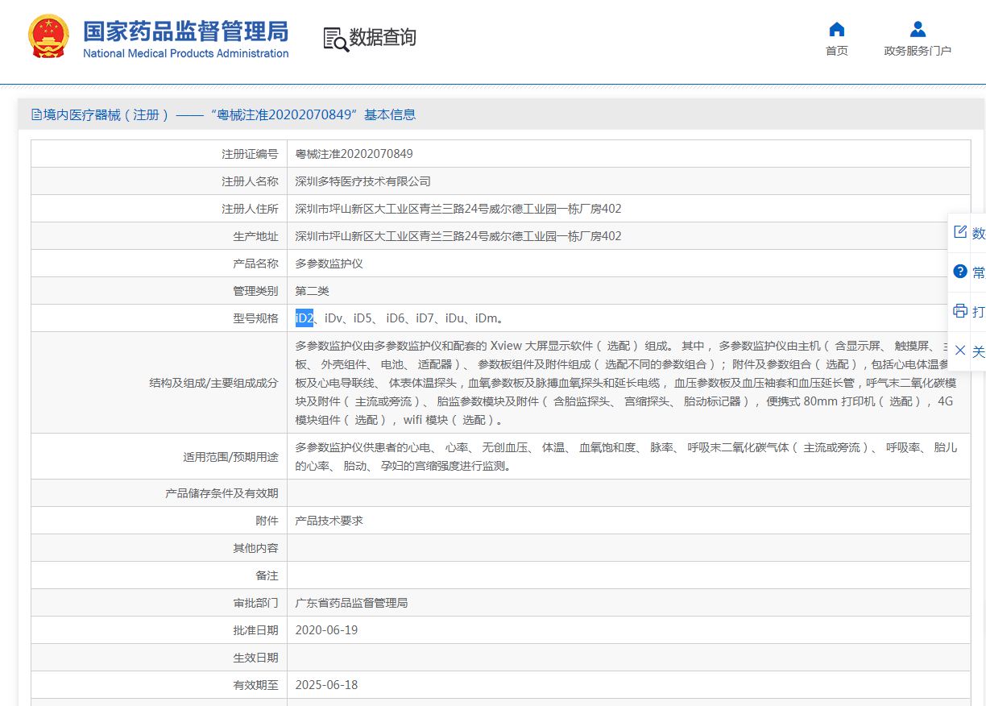
Task: Click the question mark help icon
Action: click(x=959, y=272)
